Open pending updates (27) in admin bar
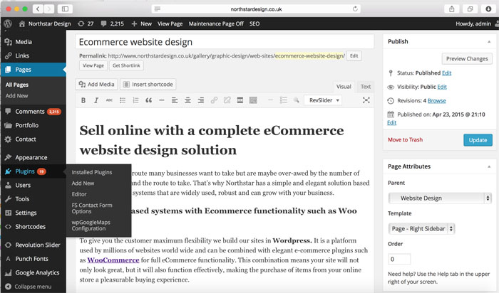 coord(86,23)
